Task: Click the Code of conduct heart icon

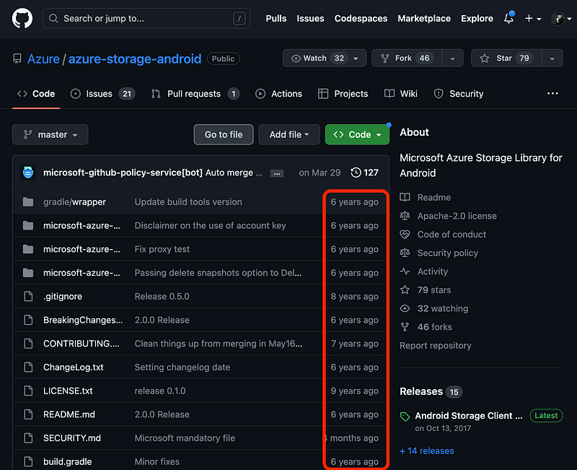Action: click(405, 234)
